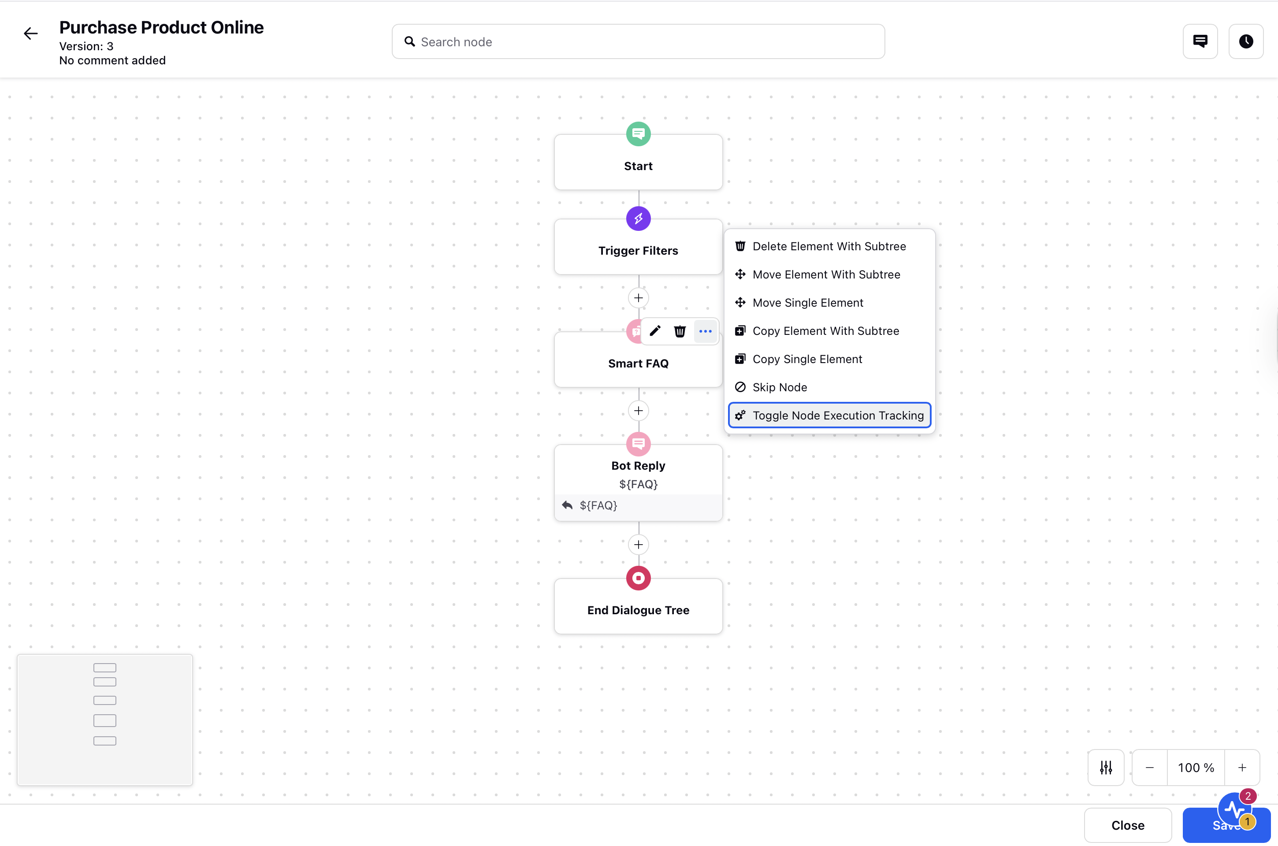Image resolution: width=1278 pixels, height=846 pixels.
Task: Click the minimap overview thumbnail
Action: click(104, 720)
